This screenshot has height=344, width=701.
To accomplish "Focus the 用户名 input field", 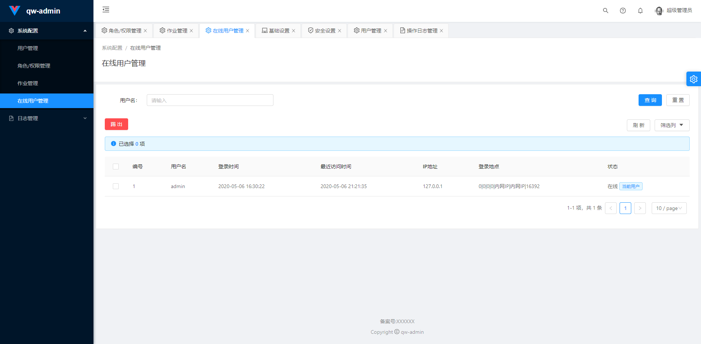I will [210, 100].
